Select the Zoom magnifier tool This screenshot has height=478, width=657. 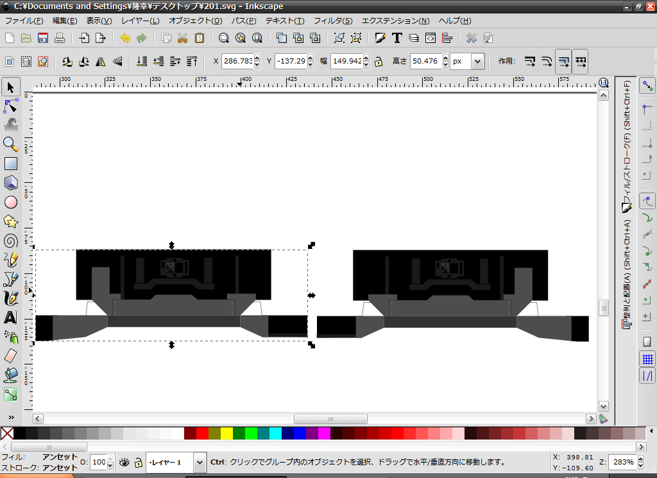[x=10, y=144]
